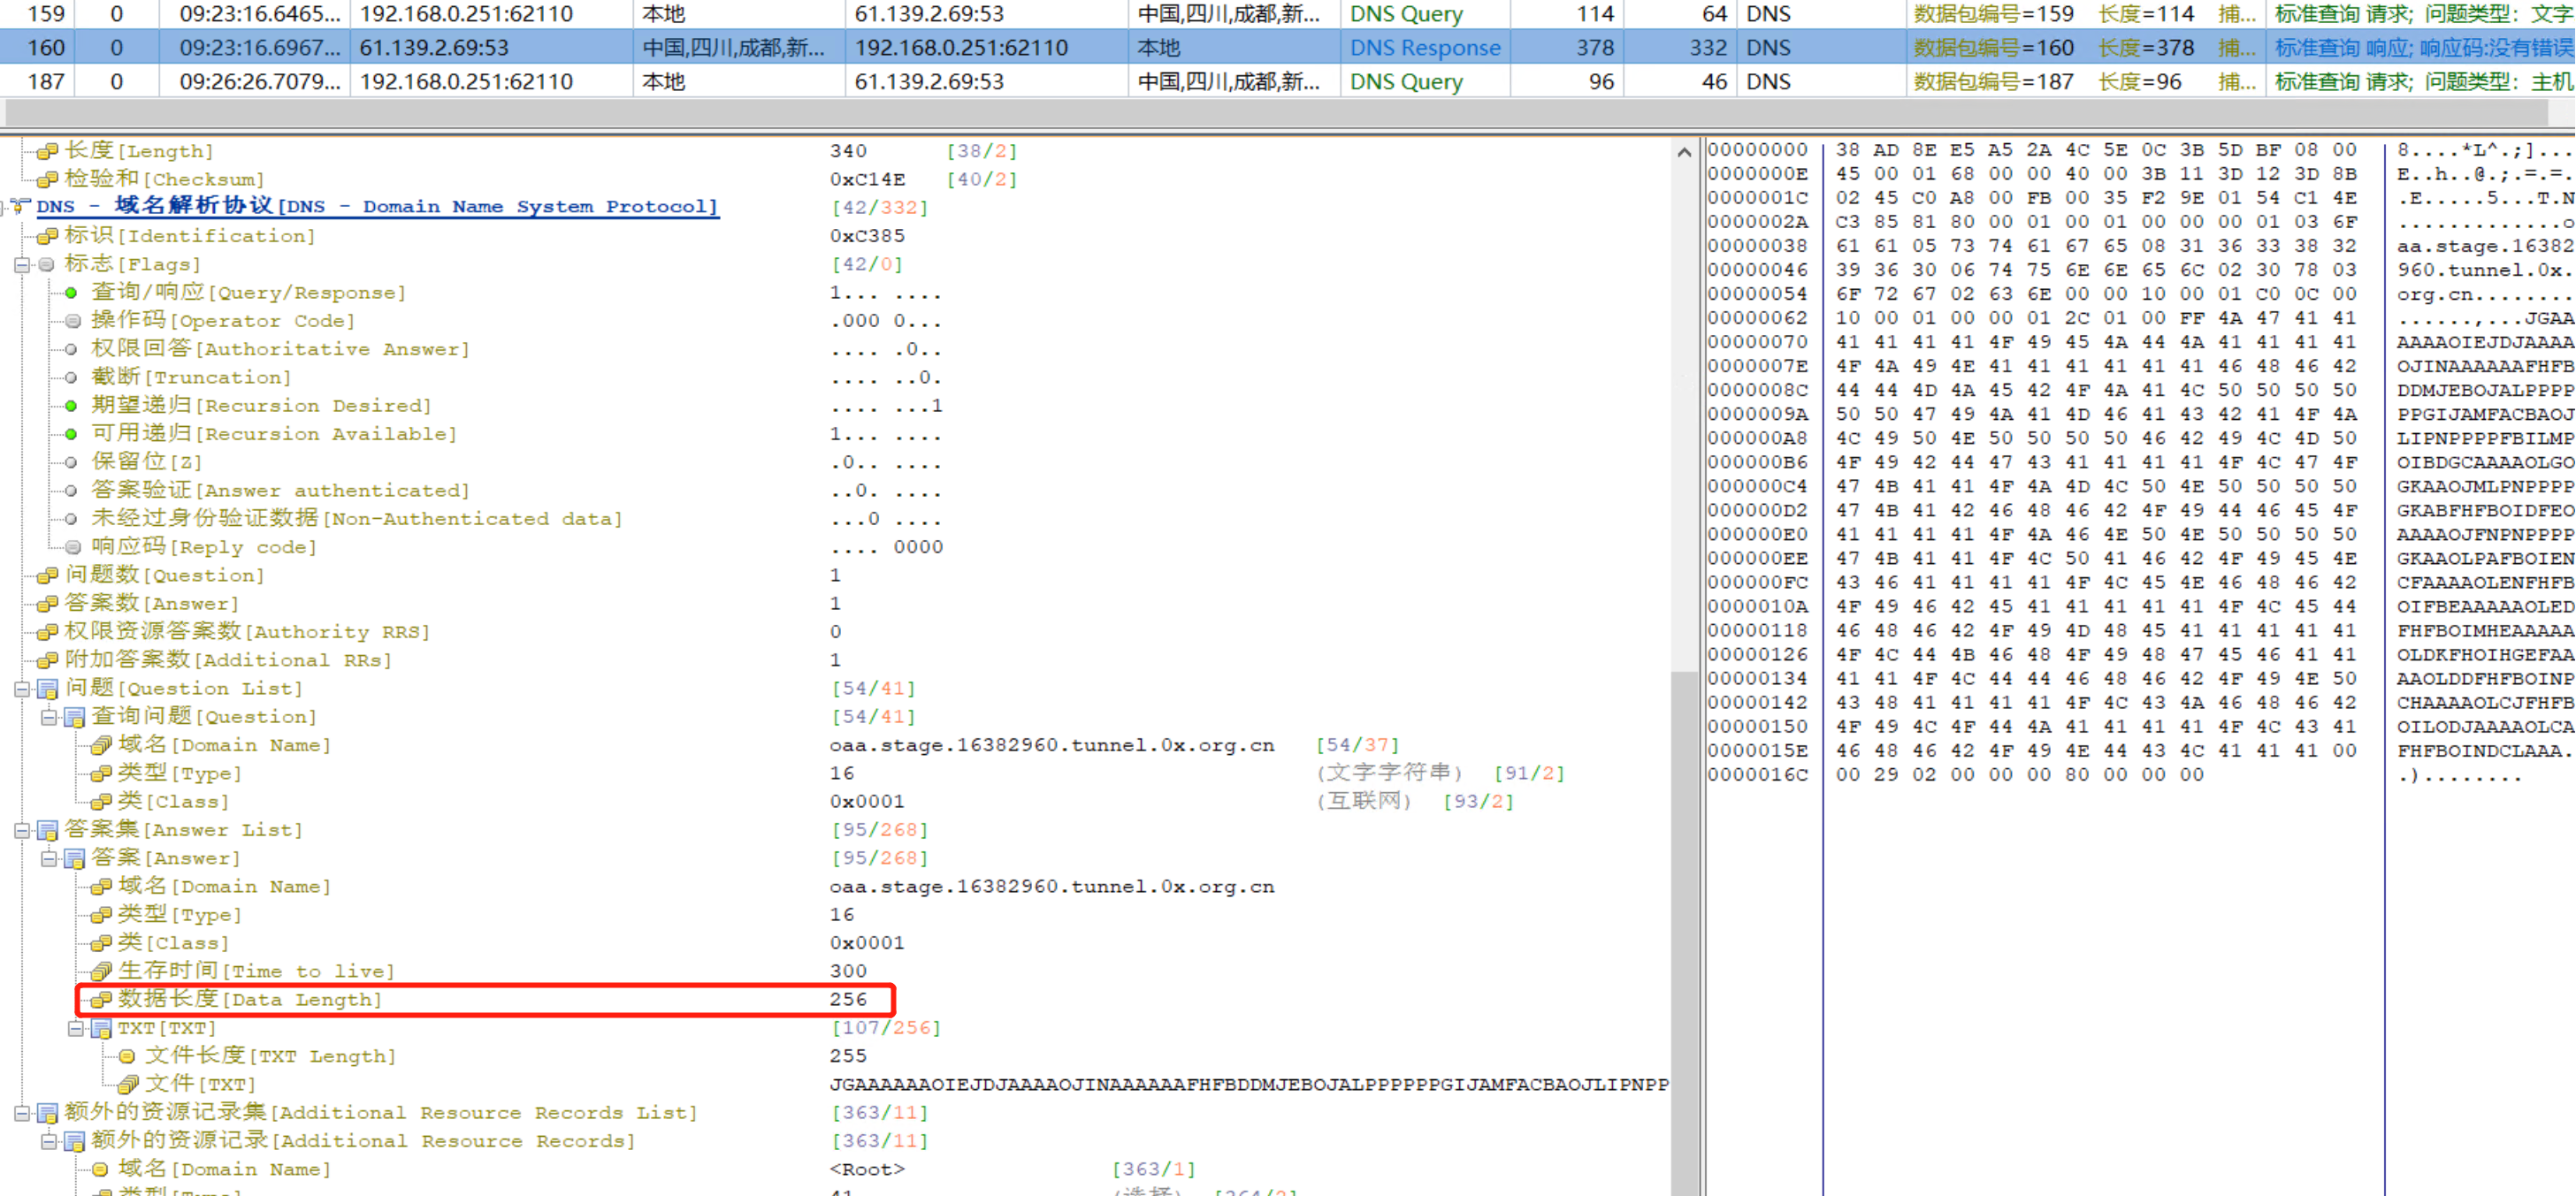2576x1196 pixels.
Task: Click the bullet icon of Answer authenticated
Action: (x=71, y=491)
